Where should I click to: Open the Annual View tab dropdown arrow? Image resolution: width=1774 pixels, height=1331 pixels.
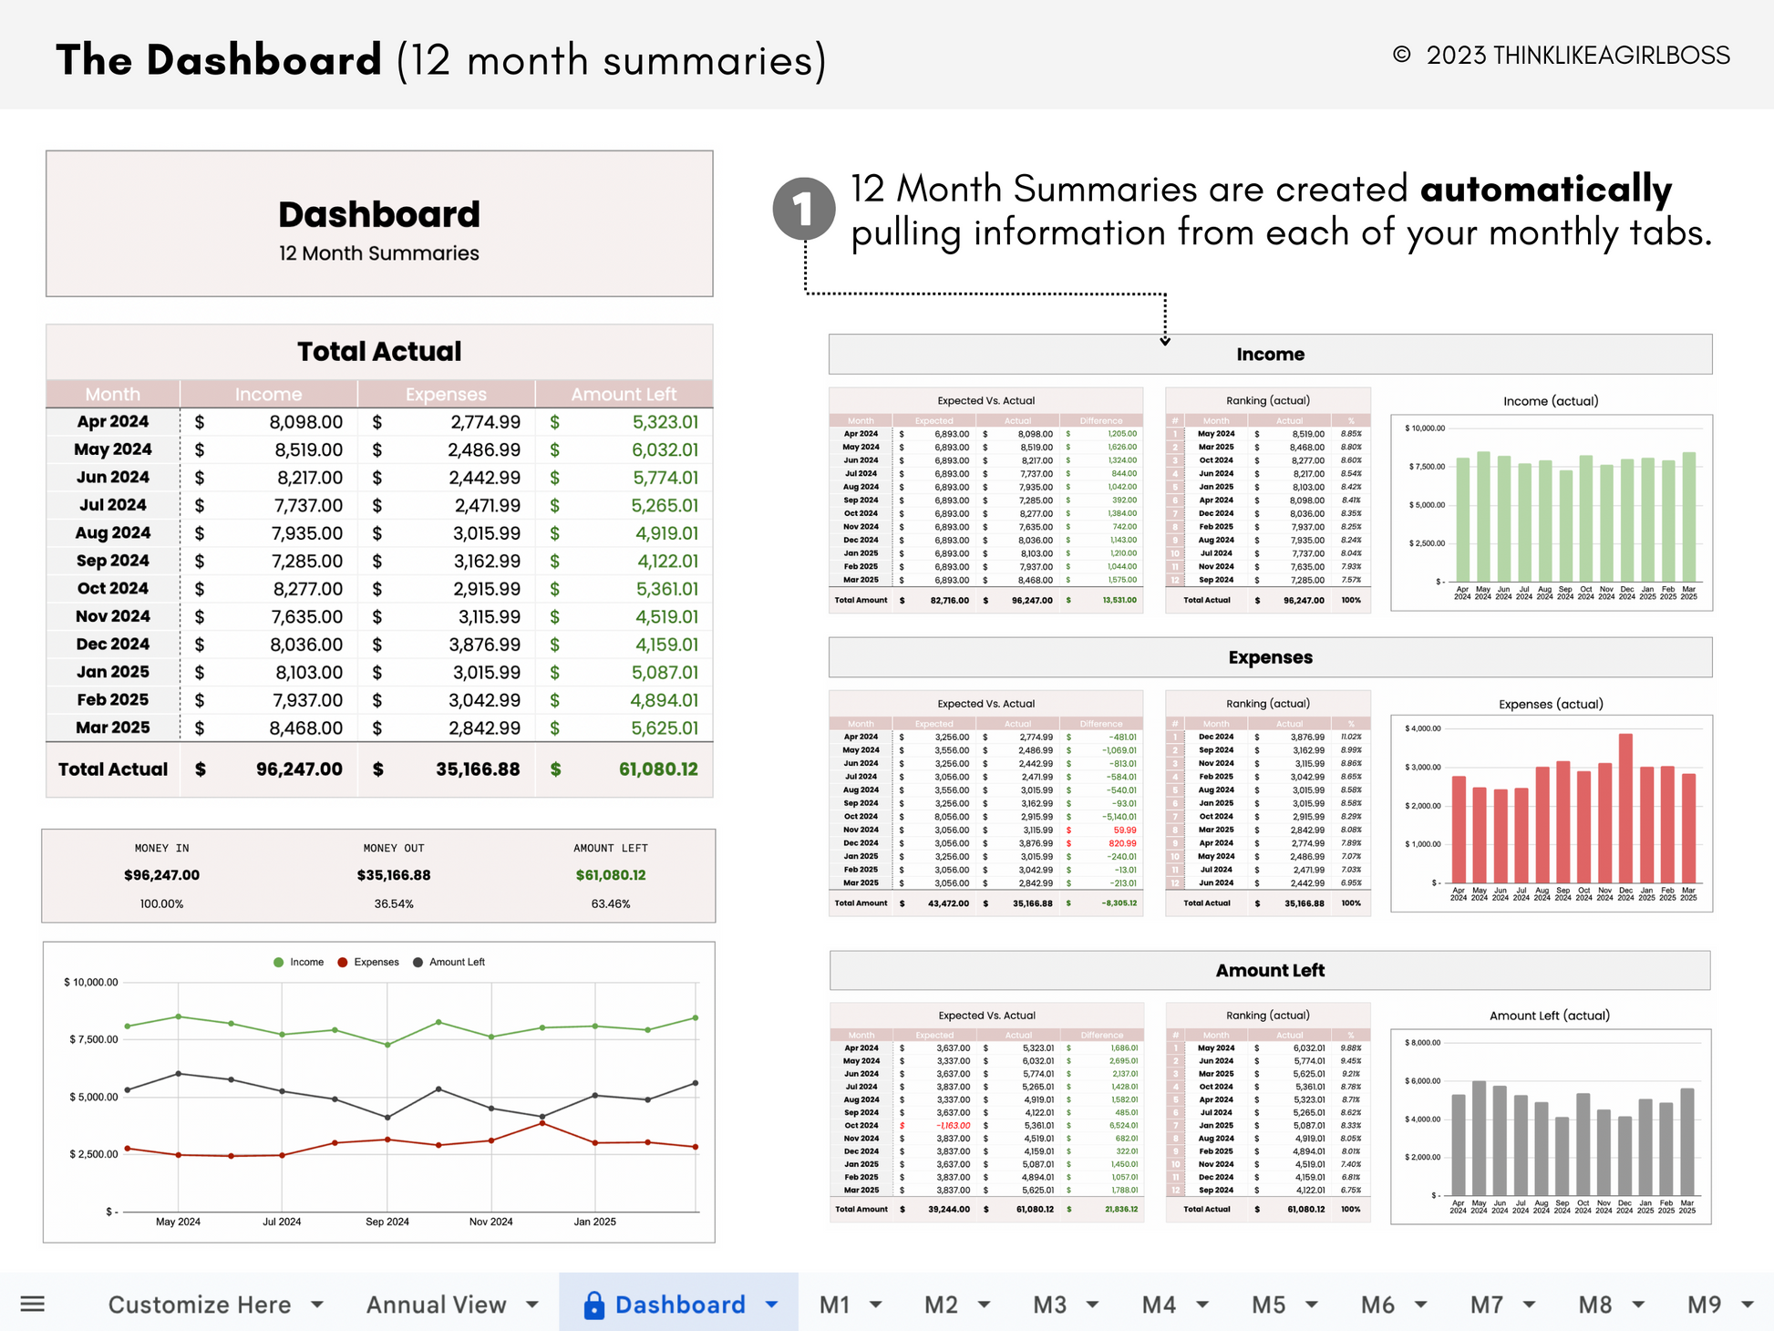tap(532, 1305)
